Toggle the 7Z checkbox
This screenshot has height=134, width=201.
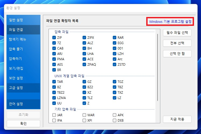54,43
